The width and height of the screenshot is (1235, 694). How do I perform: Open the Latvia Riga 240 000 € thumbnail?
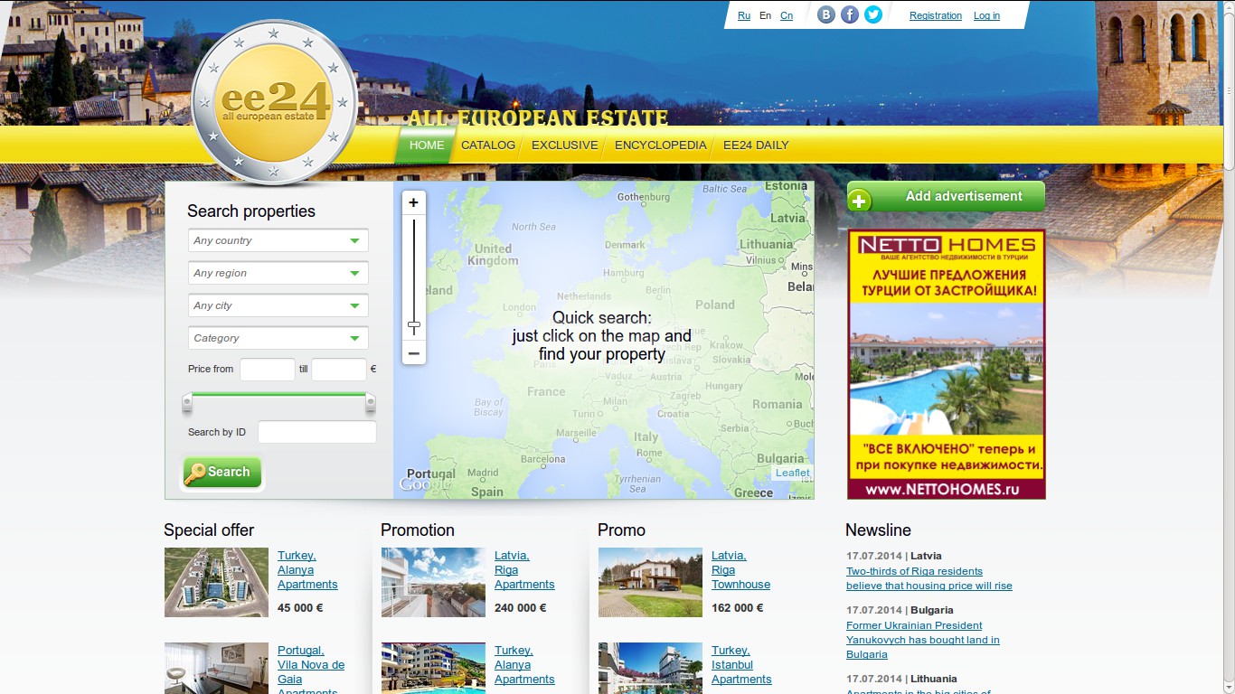click(x=434, y=583)
